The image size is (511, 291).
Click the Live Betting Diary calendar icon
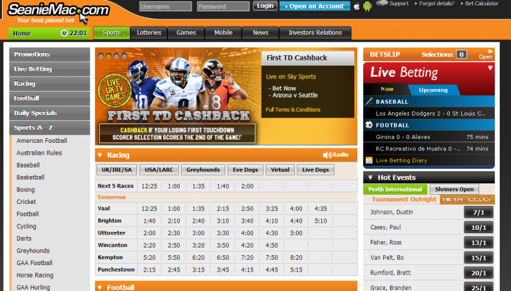pos(369,160)
